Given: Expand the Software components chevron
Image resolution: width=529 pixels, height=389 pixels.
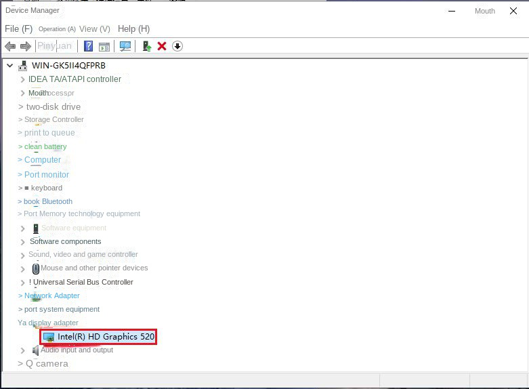Looking at the screenshot, I should (22, 242).
